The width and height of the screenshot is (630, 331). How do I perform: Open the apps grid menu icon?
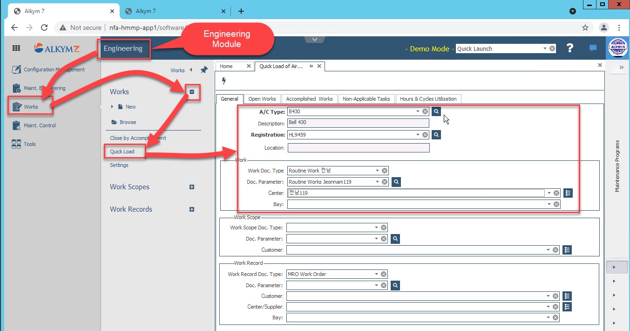pyautogui.click(x=16, y=48)
